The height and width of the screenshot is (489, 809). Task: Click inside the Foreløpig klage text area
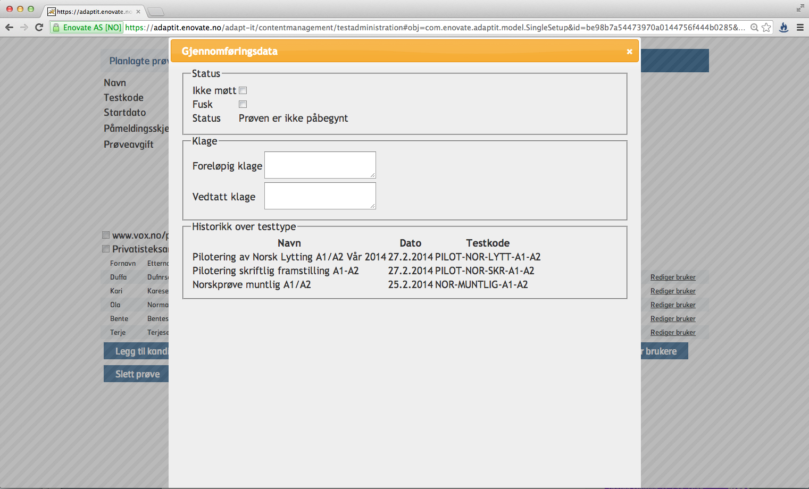click(x=320, y=165)
